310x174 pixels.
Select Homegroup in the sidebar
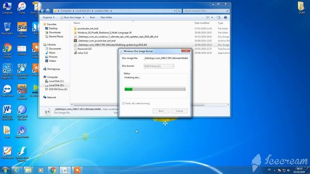53,69
